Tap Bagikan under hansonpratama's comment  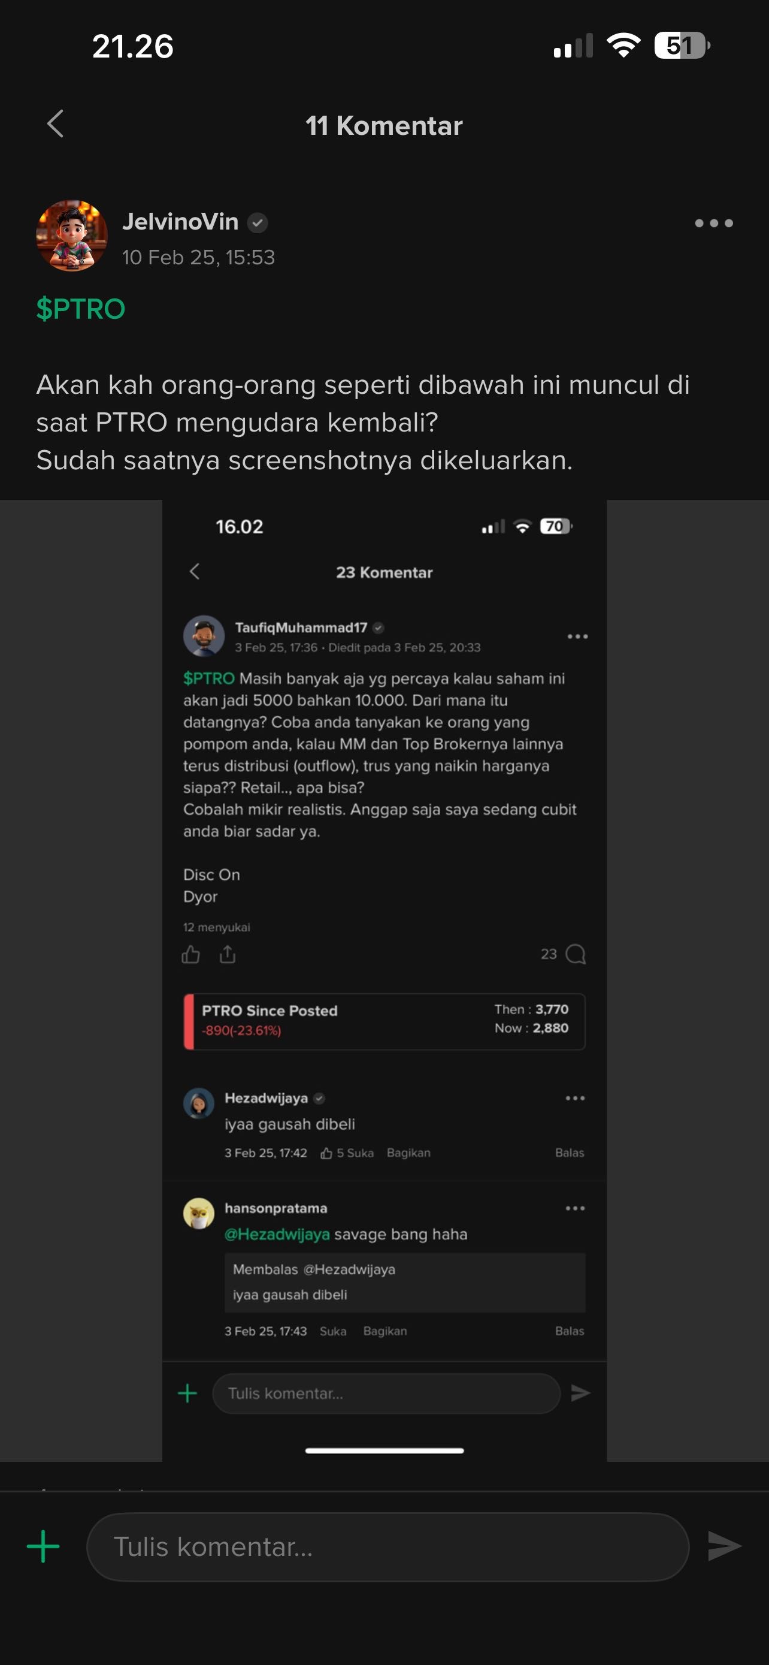[385, 1331]
